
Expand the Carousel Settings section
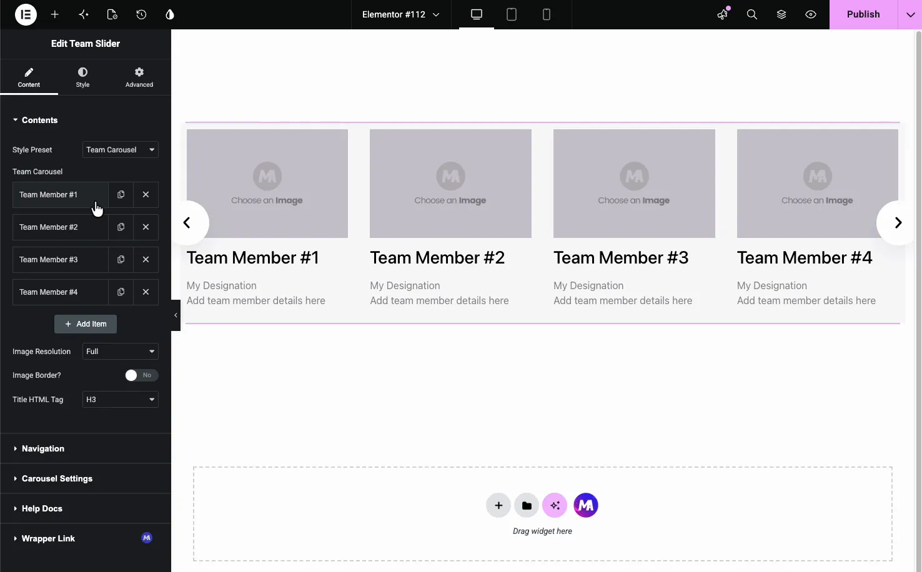click(86, 478)
